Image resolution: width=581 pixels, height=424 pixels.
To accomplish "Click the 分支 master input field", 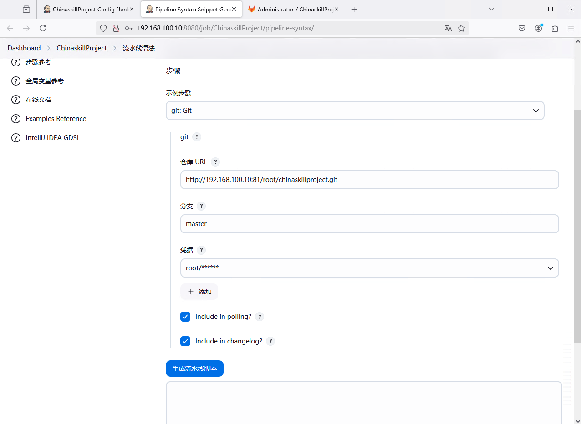I will [369, 224].
